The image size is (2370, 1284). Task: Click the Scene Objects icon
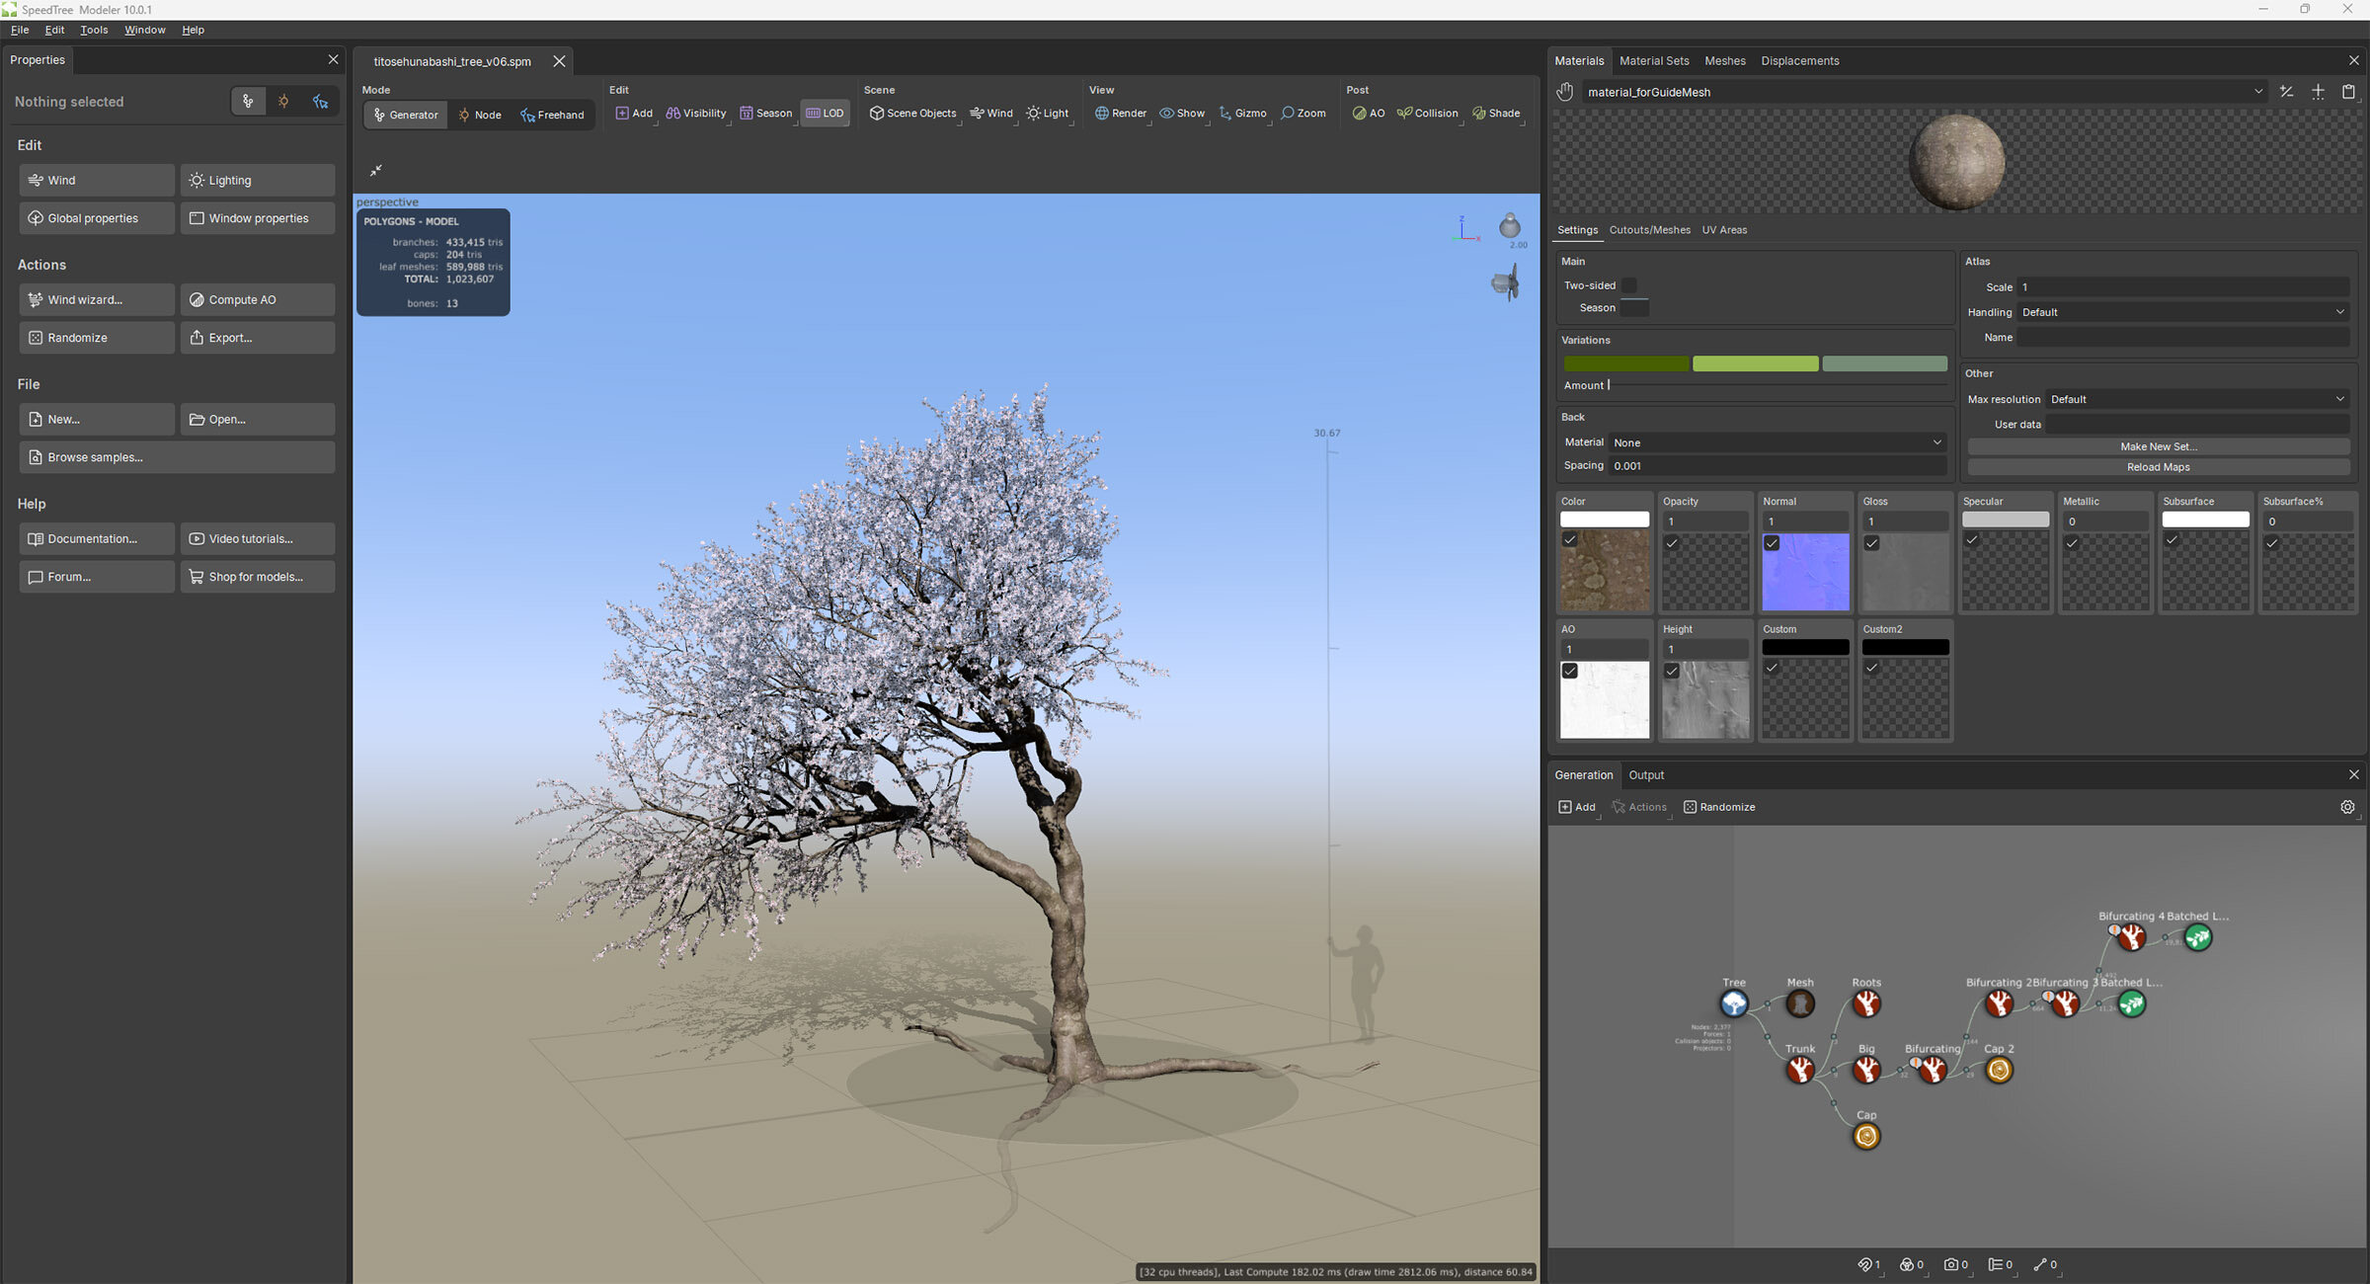point(876,114)
